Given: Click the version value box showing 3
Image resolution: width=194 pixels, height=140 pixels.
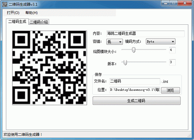Looking at the screenshot, I should tap(172, 62).
